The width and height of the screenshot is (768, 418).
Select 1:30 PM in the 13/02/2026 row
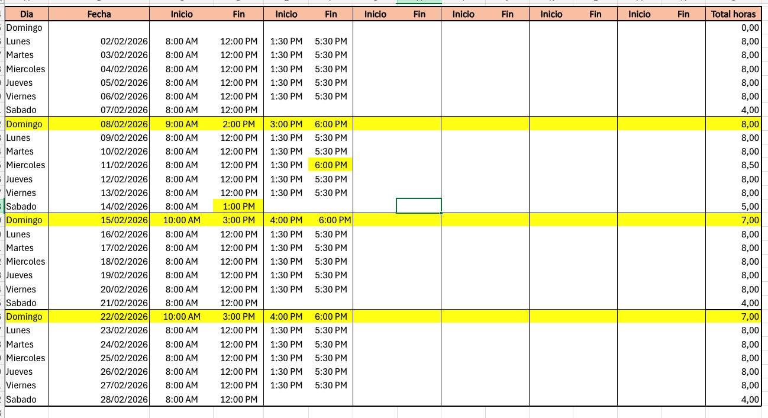[x=286, y=193]
